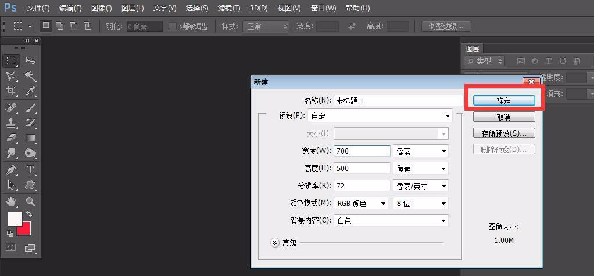Open the 编辑(E) menu

coord(70,8)
